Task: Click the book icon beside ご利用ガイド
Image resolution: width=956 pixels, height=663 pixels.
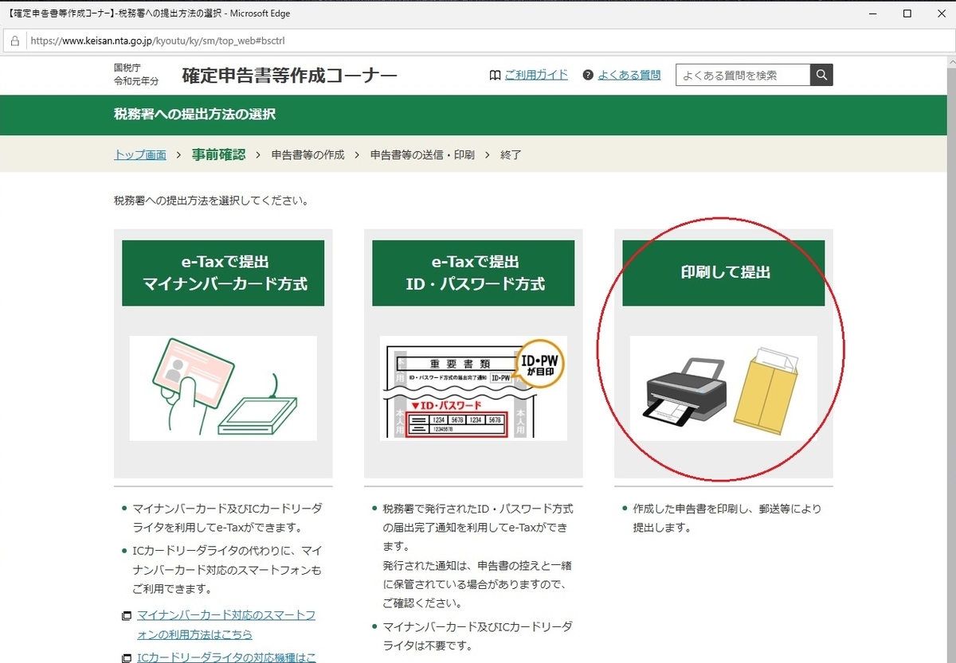Action: coord(496,75)
